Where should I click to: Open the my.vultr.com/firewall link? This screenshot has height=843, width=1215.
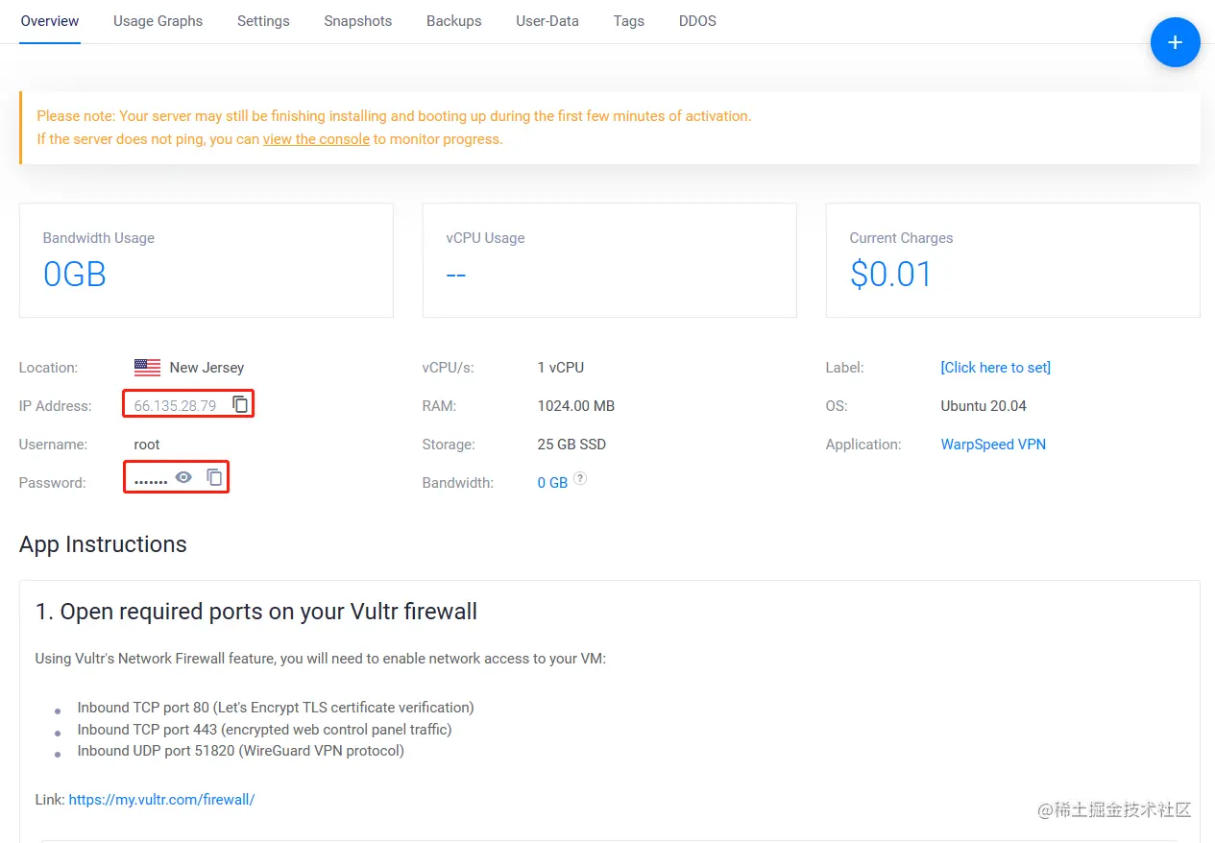(161, 799)
